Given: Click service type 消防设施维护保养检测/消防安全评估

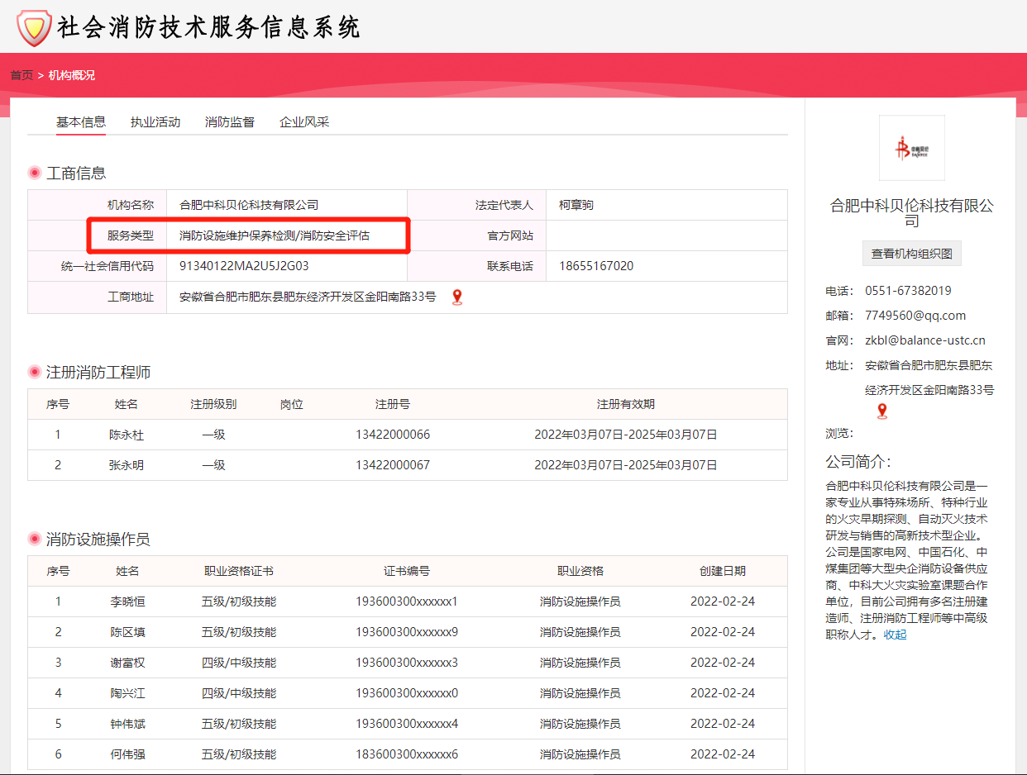Looking at the screenshot, I should [275, 235].
